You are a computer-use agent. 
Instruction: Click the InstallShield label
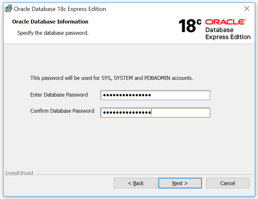click(19, 173)
